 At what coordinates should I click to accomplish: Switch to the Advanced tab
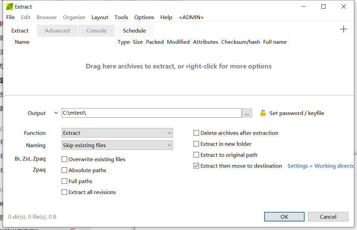point(57,31)
